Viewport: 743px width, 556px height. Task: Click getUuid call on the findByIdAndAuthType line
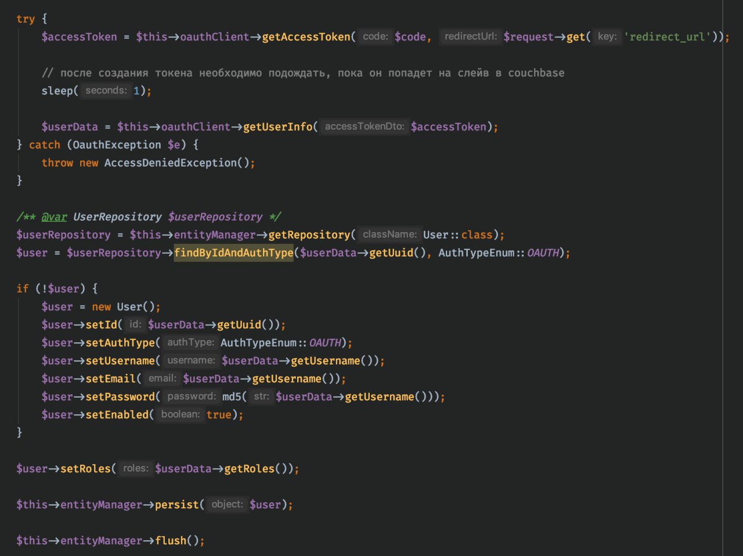[391, 252]
